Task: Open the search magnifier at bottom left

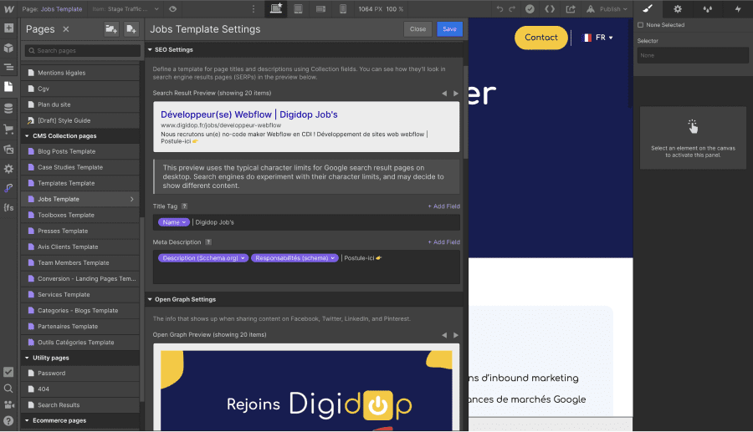Action: click(x=8, y=389)
